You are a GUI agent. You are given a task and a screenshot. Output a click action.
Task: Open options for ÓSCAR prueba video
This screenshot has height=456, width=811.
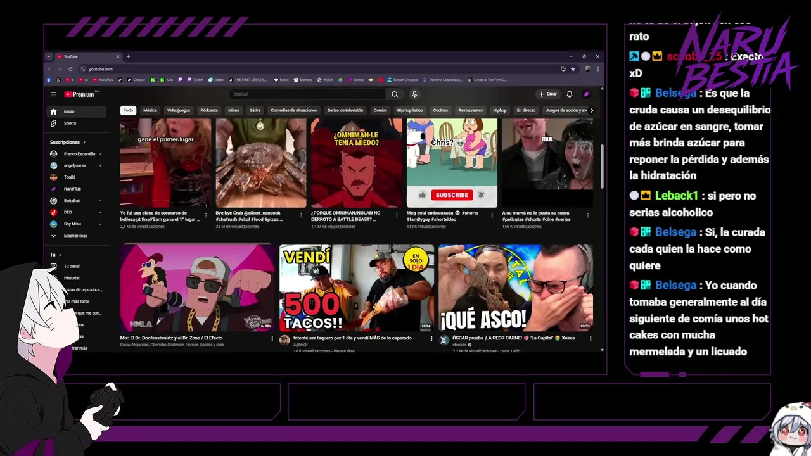click(x=590, y=339)
